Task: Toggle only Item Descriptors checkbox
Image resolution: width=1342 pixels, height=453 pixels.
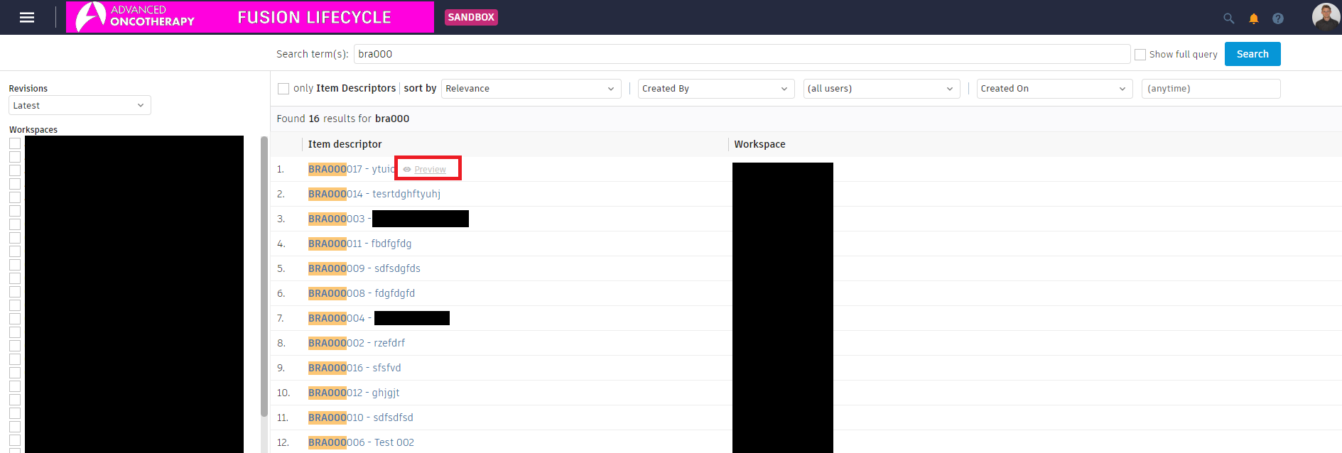Action: 283,89
